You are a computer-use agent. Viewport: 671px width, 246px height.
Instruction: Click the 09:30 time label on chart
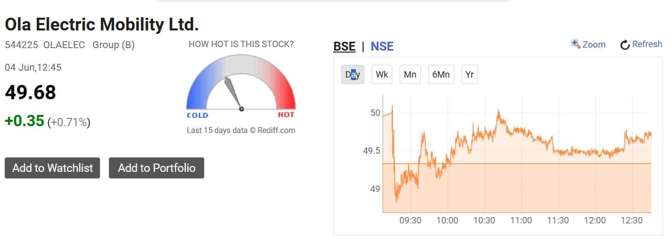coord(410,220)
